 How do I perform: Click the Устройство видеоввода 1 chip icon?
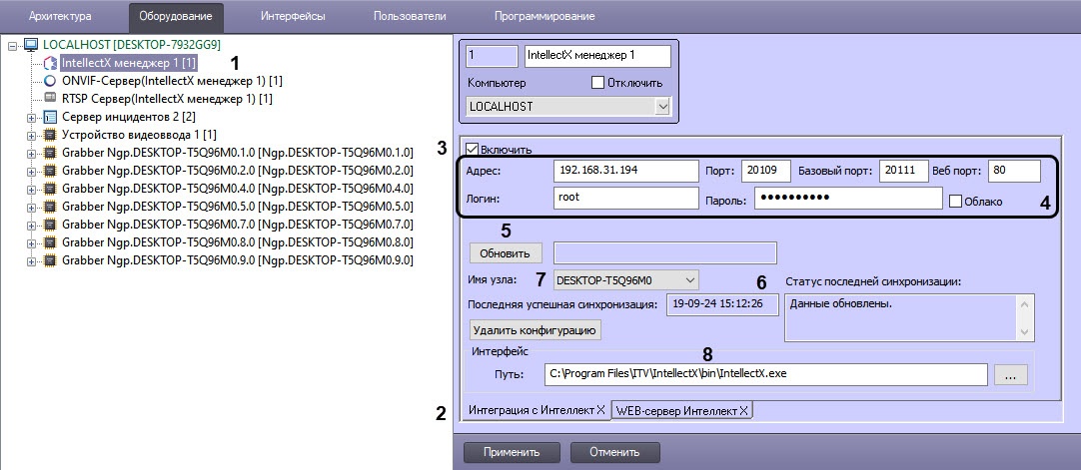50,134
